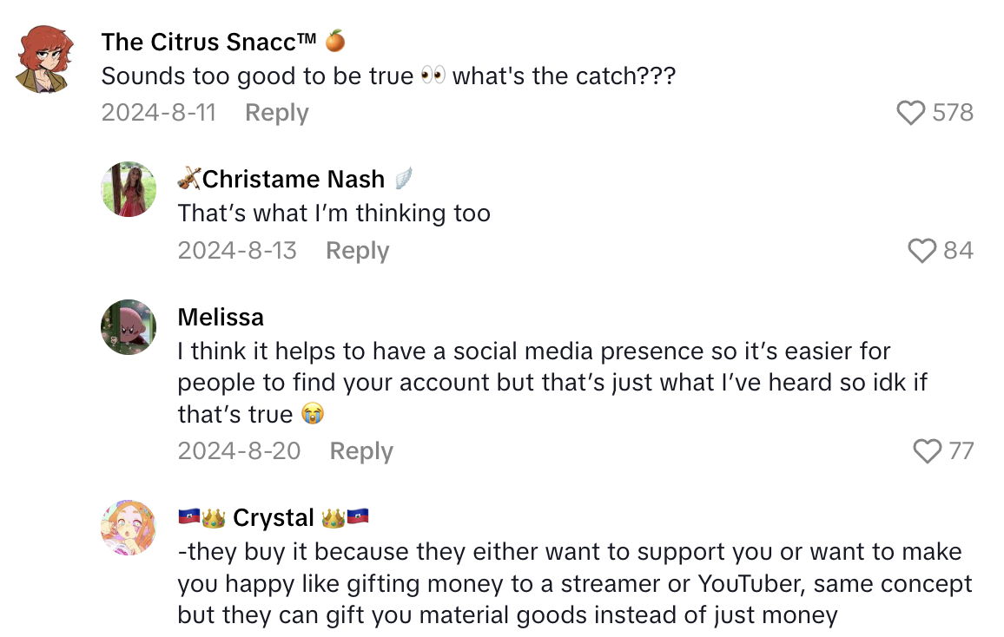This screenshot has height=637, width=1004.
Task: Like Christame Nash's reply
Action: [x=921, y=251]
